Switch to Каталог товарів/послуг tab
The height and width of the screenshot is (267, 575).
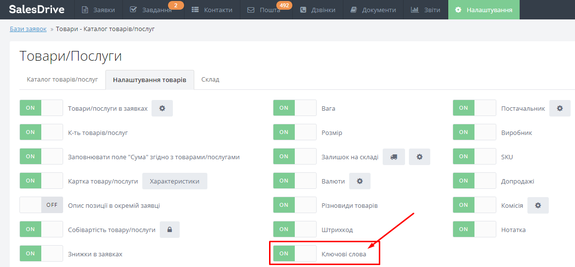coord(62,79)
